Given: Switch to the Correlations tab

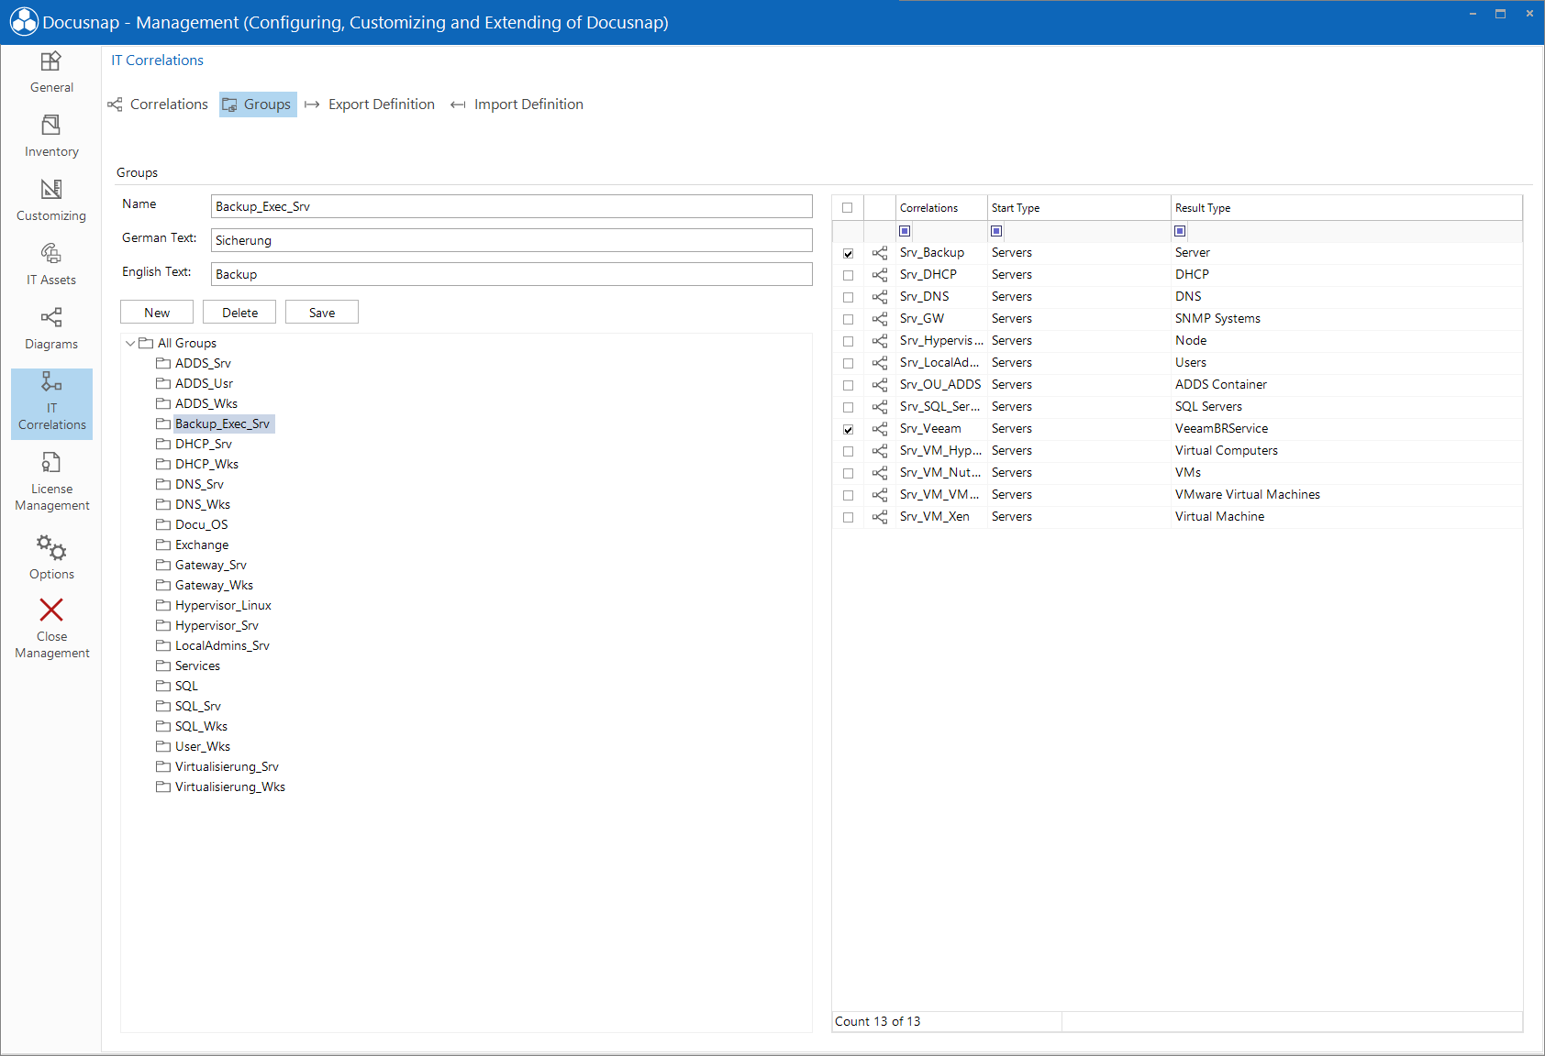Looking at the screenshot, I should 158,104.
